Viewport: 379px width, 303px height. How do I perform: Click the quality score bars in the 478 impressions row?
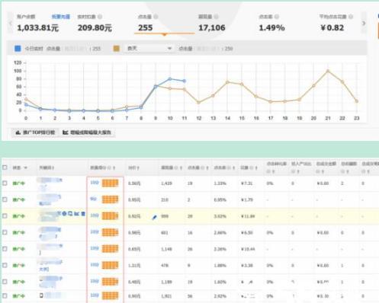tap(110, 265)
